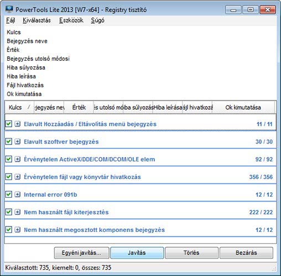Select Nem használt fájl kiterjesztés row text
The image size is (281, 276).
tap(66, 213)
